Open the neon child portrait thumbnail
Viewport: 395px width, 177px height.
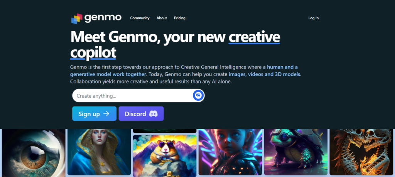[x=230, y=152]
